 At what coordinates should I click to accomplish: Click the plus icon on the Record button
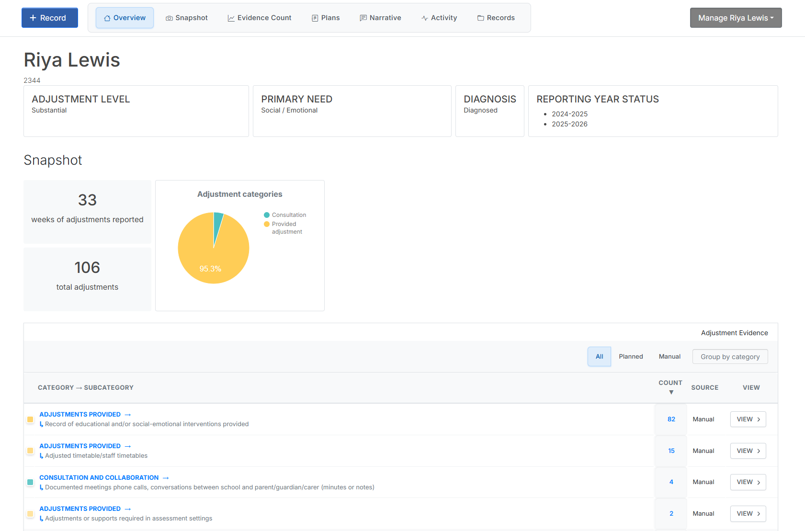pyautogui.click(x=33, y=17)
